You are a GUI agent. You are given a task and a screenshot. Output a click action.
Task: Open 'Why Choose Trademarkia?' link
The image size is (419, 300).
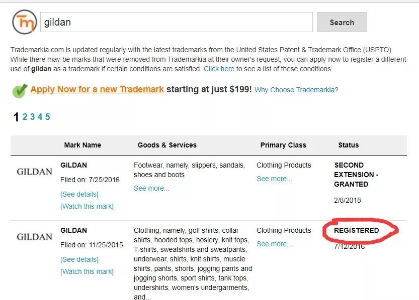coord(296,90)
